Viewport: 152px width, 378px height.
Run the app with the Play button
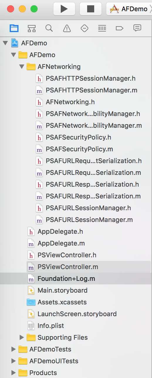[64, 9]
